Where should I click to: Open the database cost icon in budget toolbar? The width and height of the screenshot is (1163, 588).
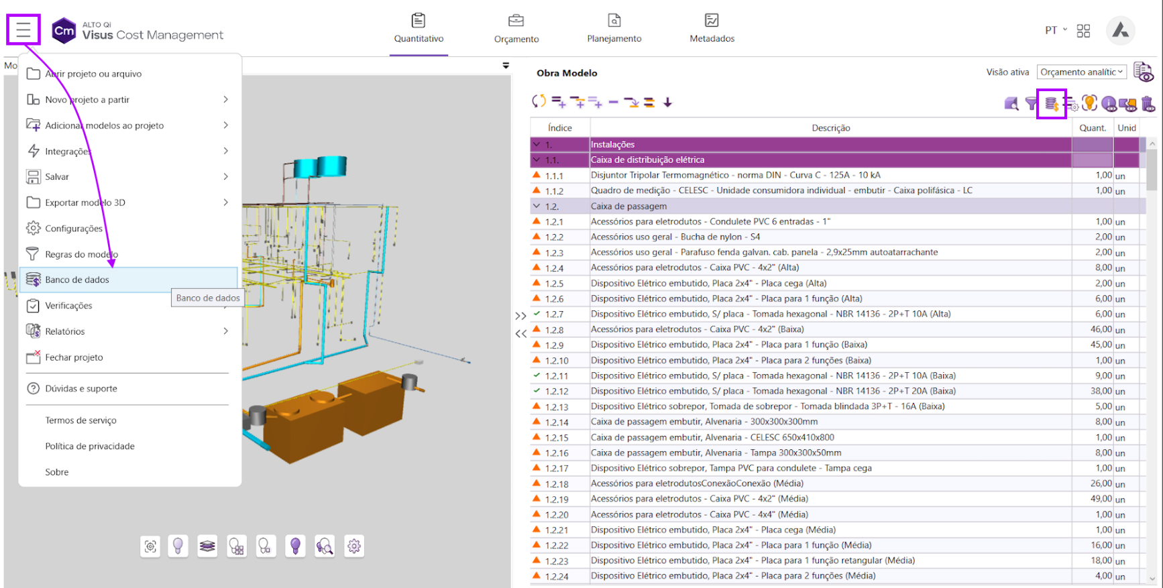coord(1051,104)
